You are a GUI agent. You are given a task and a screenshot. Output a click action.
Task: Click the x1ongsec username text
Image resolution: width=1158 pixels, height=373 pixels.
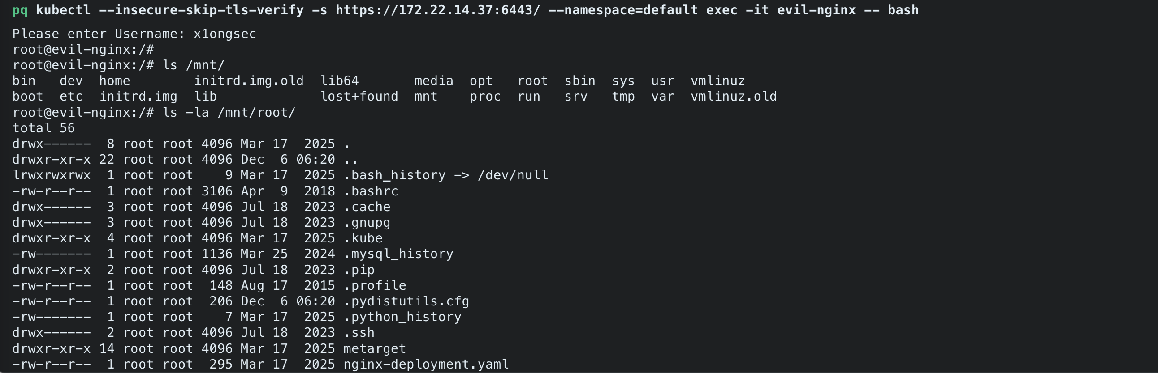click(225, 34)
